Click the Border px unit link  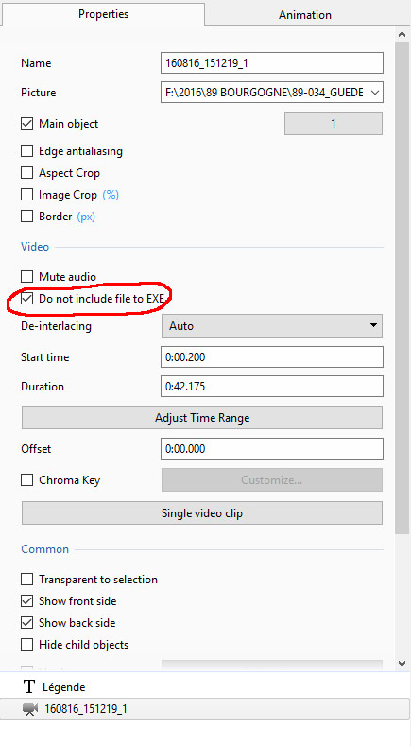pyautogui.click(x=86, y=217)
